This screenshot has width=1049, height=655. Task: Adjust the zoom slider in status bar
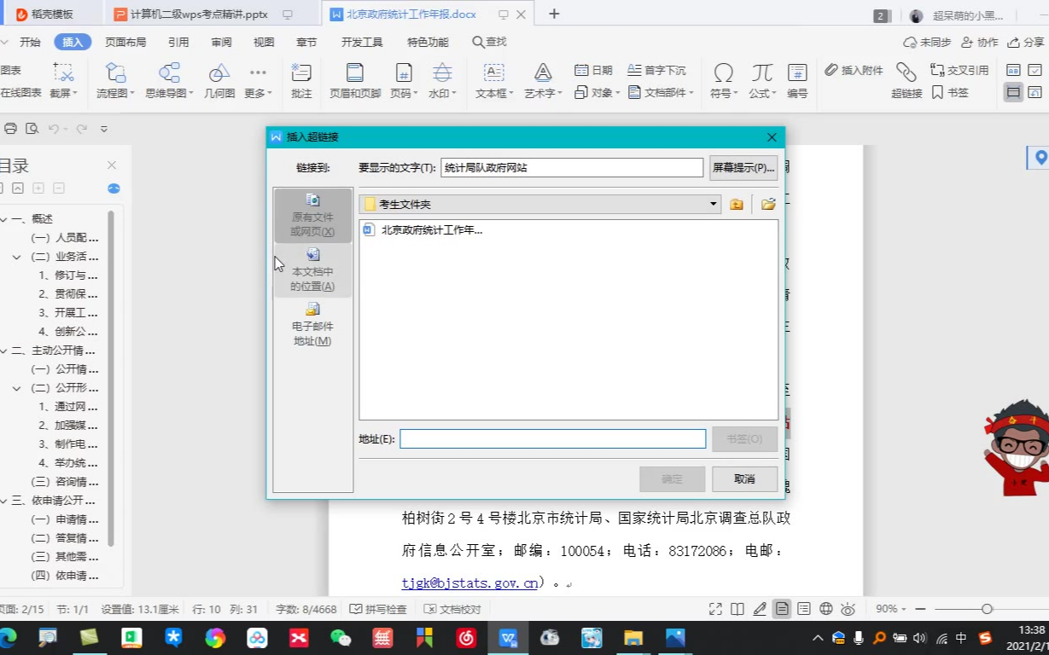(987, 609)
